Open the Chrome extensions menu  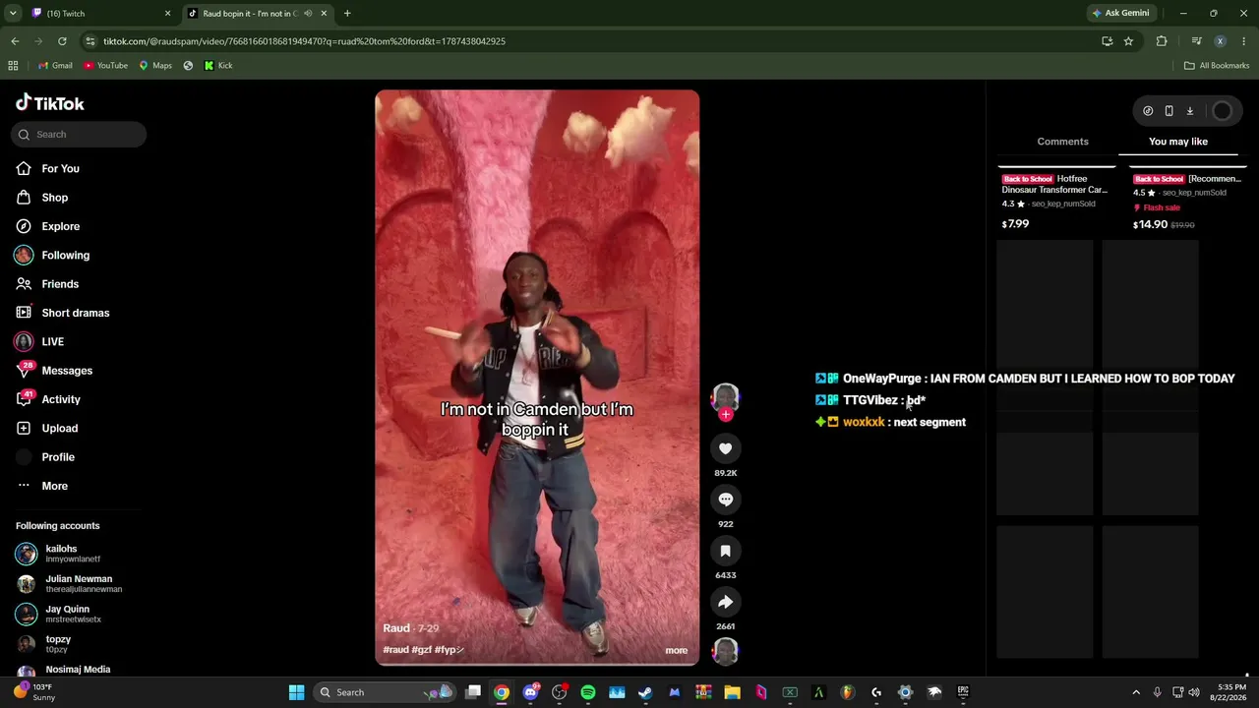point(1162,41)
